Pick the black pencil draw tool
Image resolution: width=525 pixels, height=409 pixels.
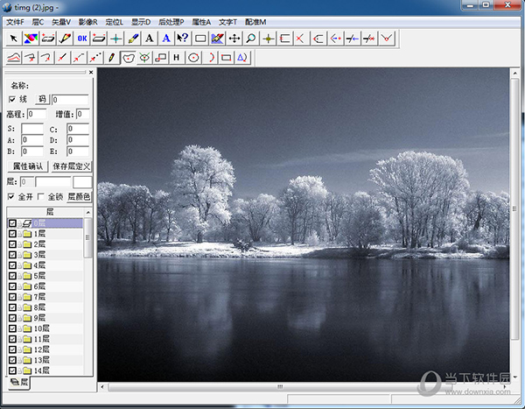[111, 58]
